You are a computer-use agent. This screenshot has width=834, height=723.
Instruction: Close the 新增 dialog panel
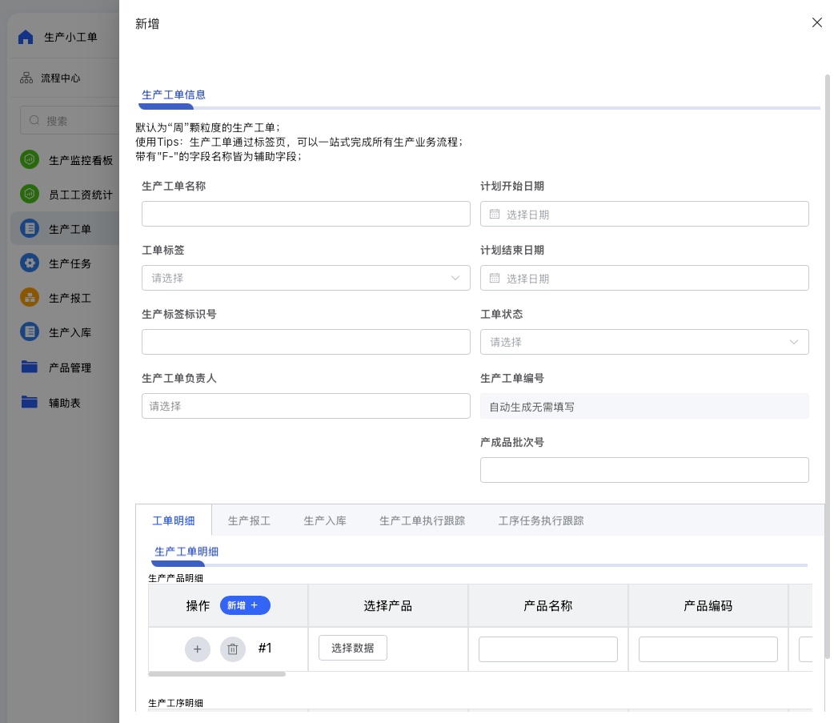(x=816, y=22)
